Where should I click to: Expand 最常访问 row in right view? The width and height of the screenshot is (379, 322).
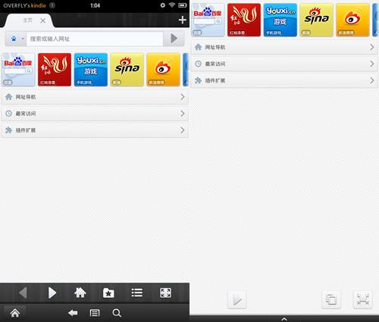284,64
